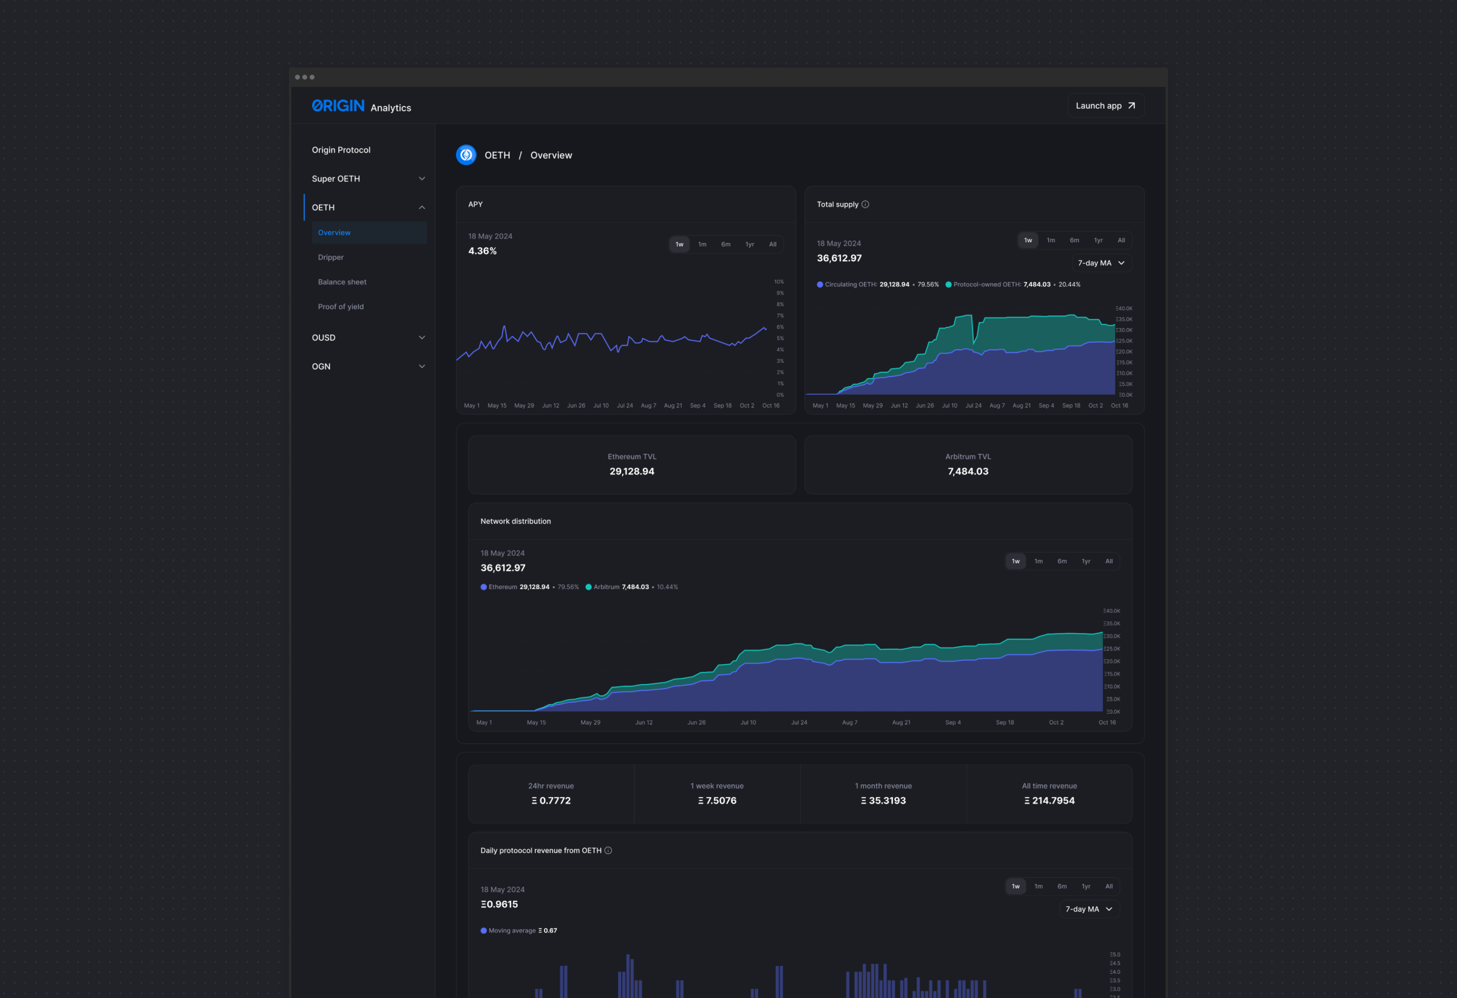Select All range in APY chart

click(773, 245)
